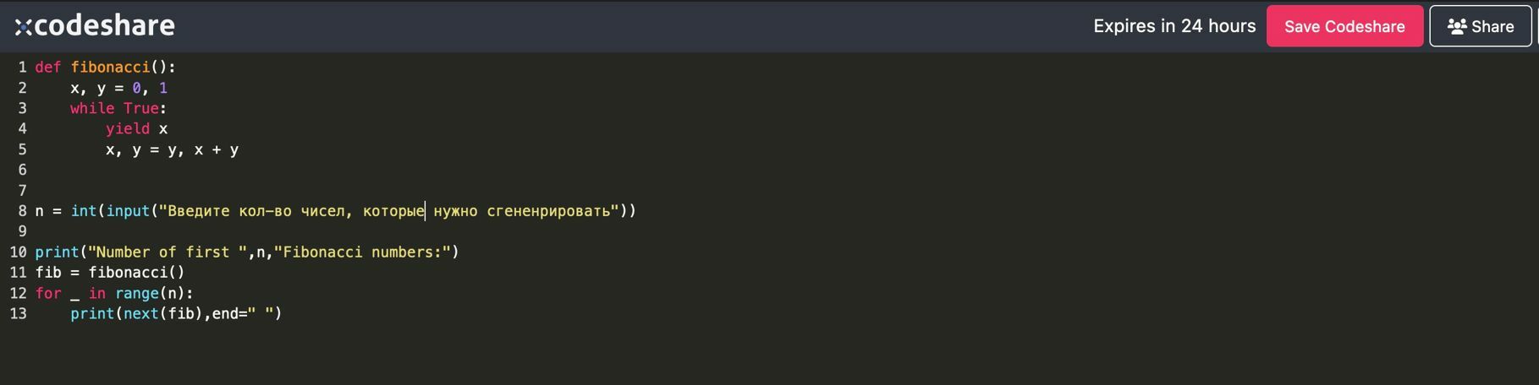Click the Russian input prompt string
This screenshot has width=1539, height=385.
(x=389, y=211)
